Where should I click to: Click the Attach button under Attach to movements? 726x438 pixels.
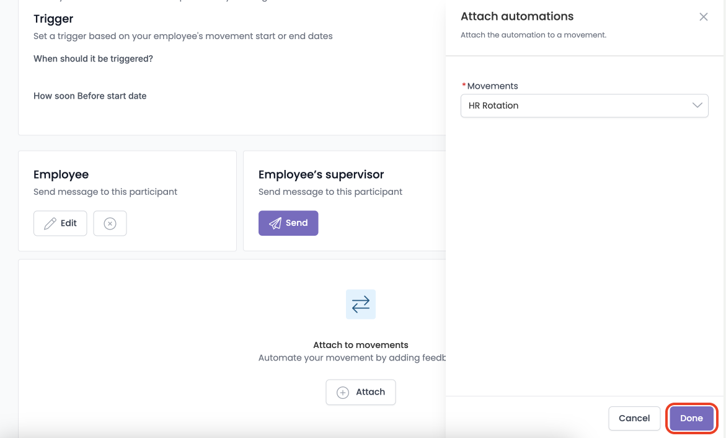(x=361, y=392)
